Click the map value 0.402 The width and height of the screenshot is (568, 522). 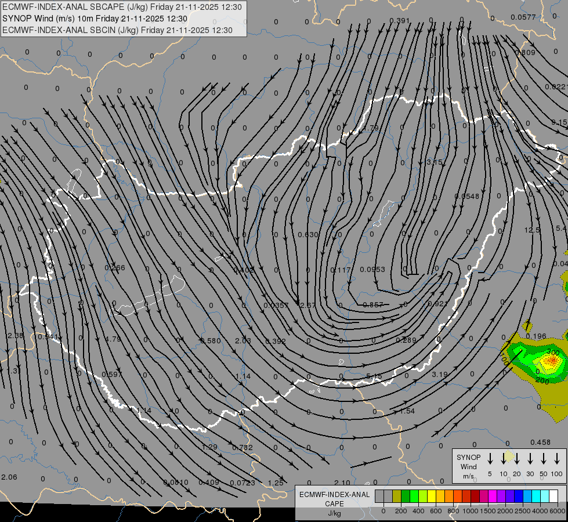coord(244,270)
